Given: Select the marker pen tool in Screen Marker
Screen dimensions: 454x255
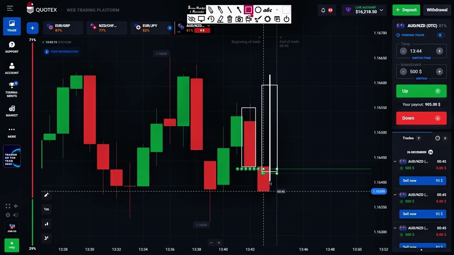Looking at the screenshot, I should coord(220,10).
